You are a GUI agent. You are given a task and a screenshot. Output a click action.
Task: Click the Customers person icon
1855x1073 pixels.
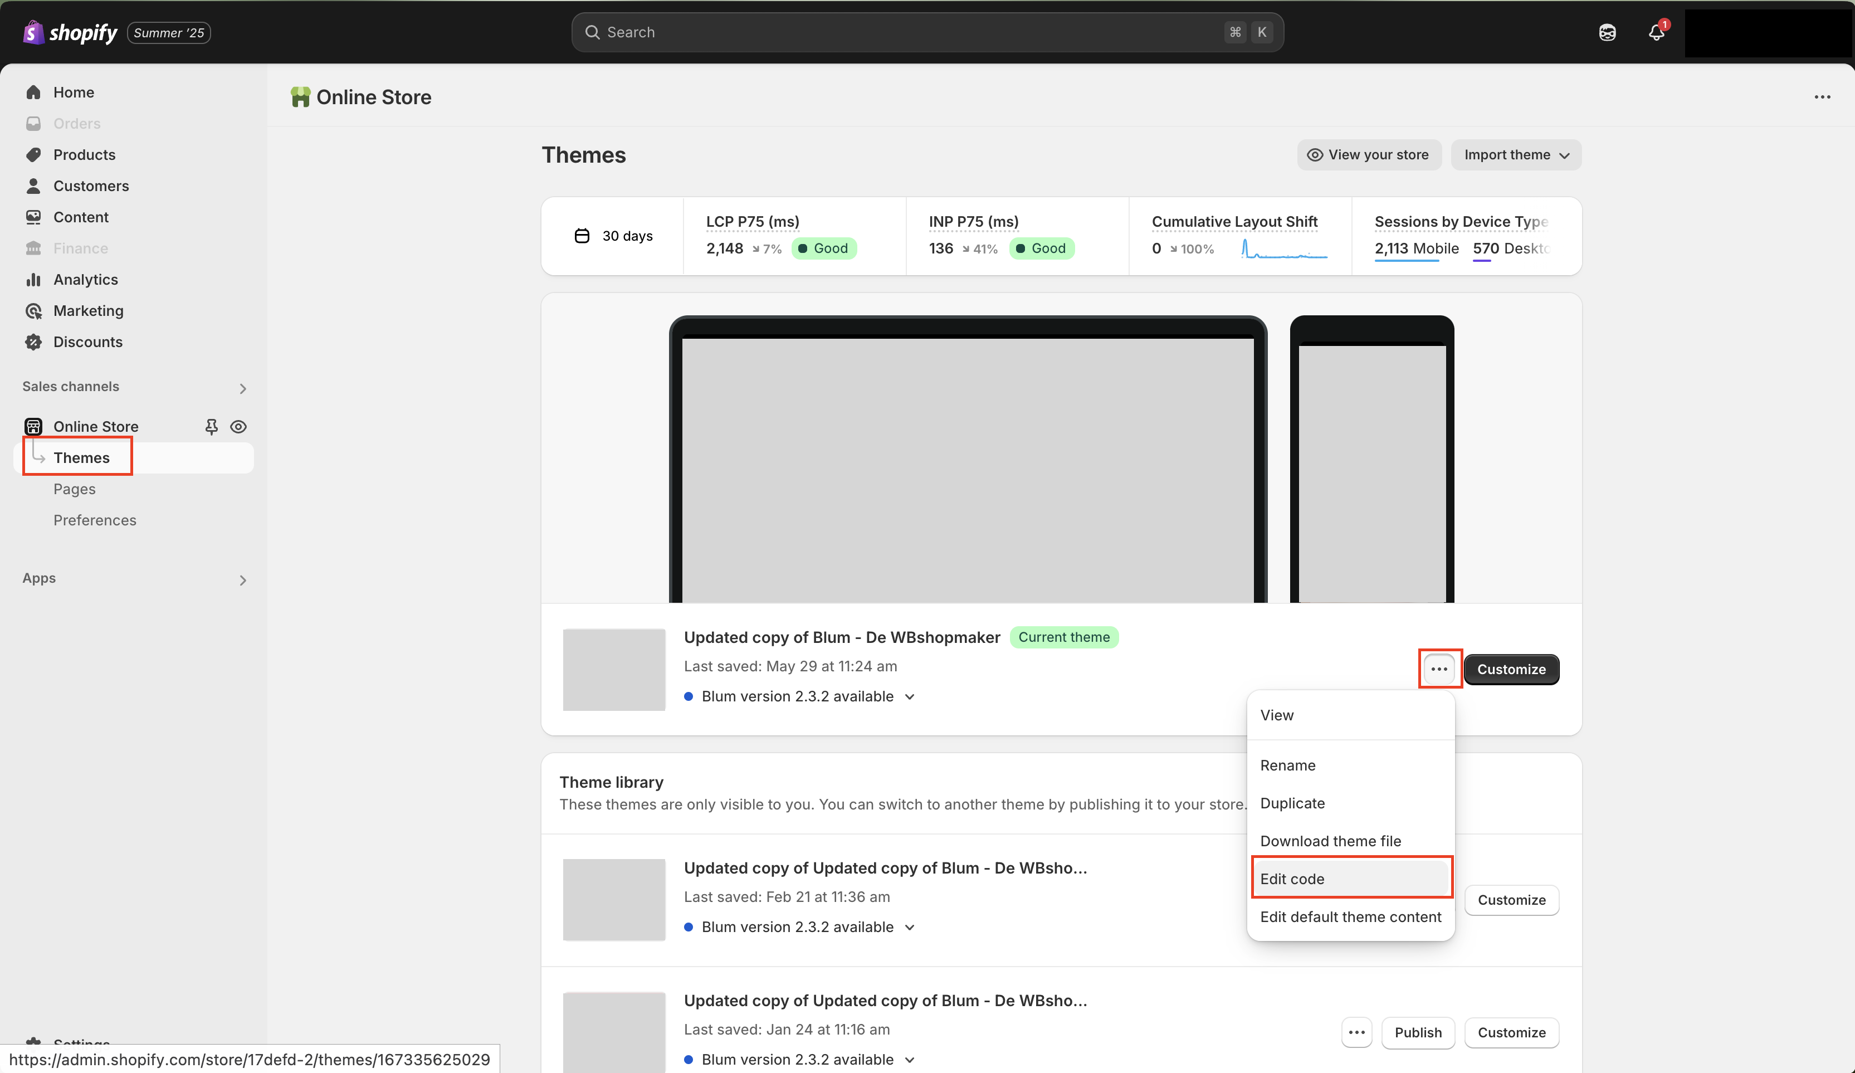click(x=33, y=186)
